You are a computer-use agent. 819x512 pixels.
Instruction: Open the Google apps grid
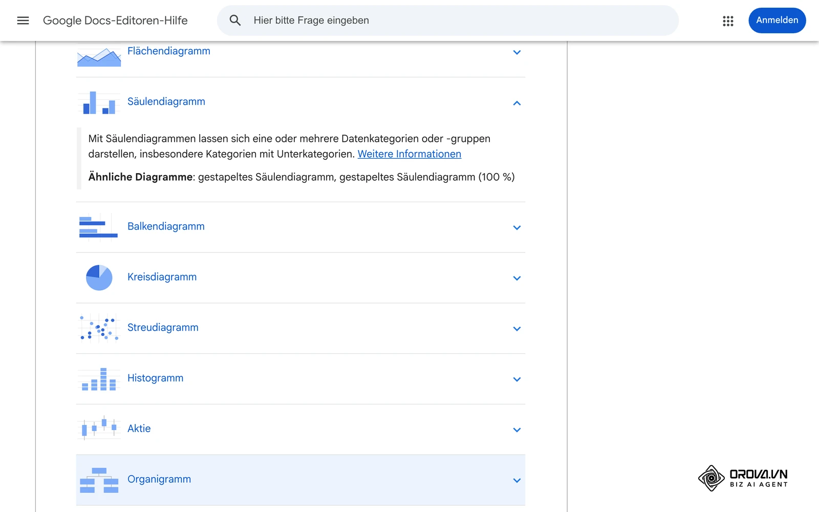728,20
